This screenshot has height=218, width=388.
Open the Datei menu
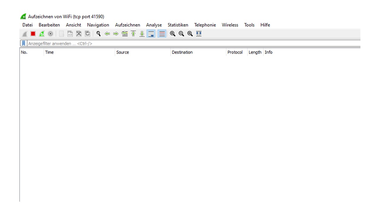click(28, 25)
